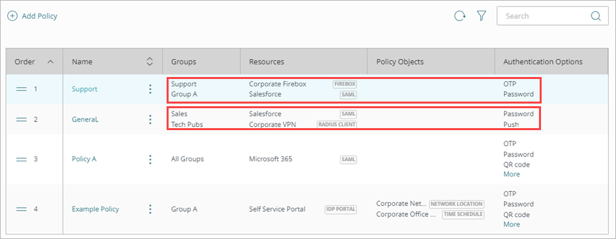Open the Support policy link
The image size is (616, 239).
(84, 89)
